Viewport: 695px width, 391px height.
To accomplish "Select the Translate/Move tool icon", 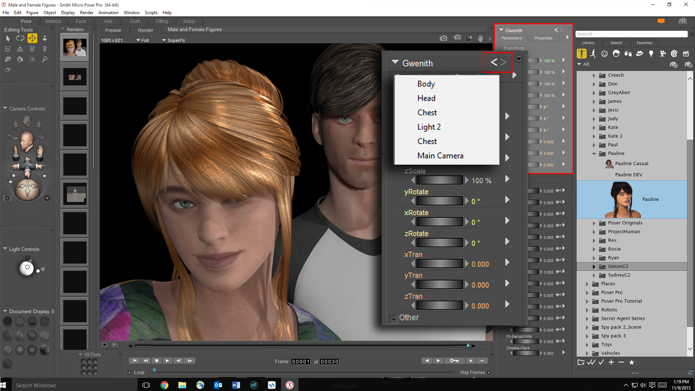I will (32, 38).
